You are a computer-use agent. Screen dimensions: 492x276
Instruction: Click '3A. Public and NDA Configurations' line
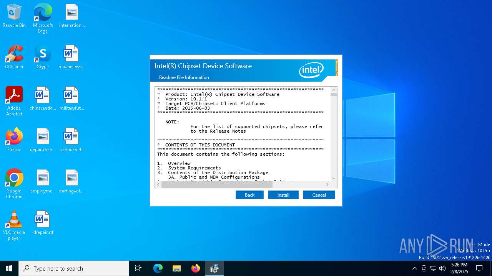214,177
